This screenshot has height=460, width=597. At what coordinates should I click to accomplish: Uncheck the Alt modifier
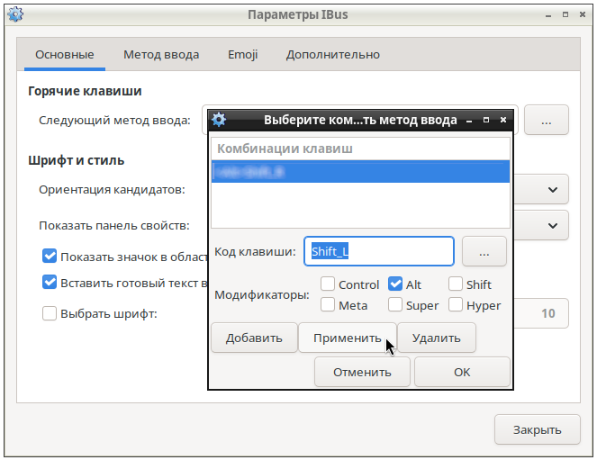395,284
